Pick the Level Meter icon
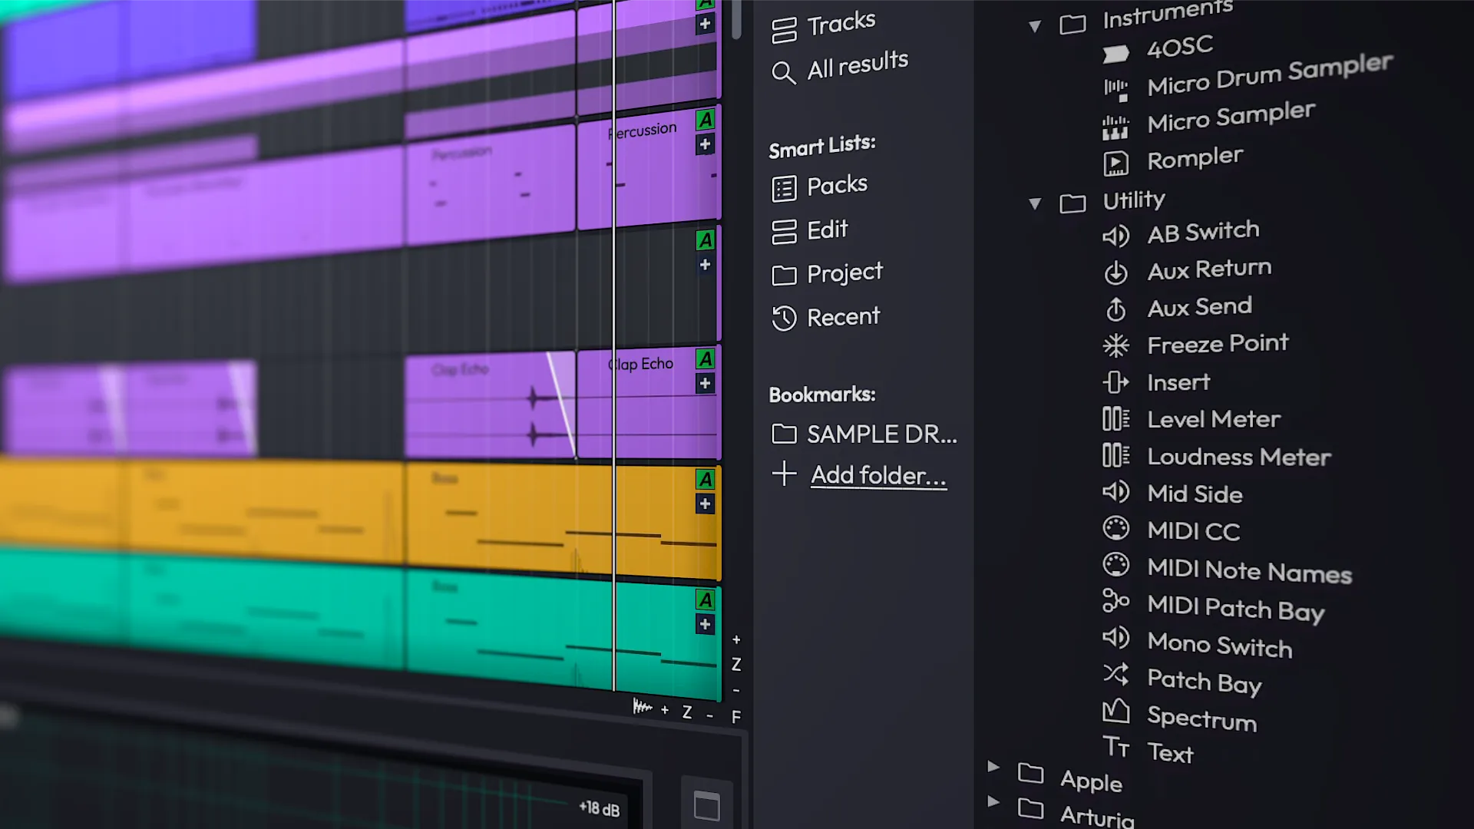 point(1115,418)
